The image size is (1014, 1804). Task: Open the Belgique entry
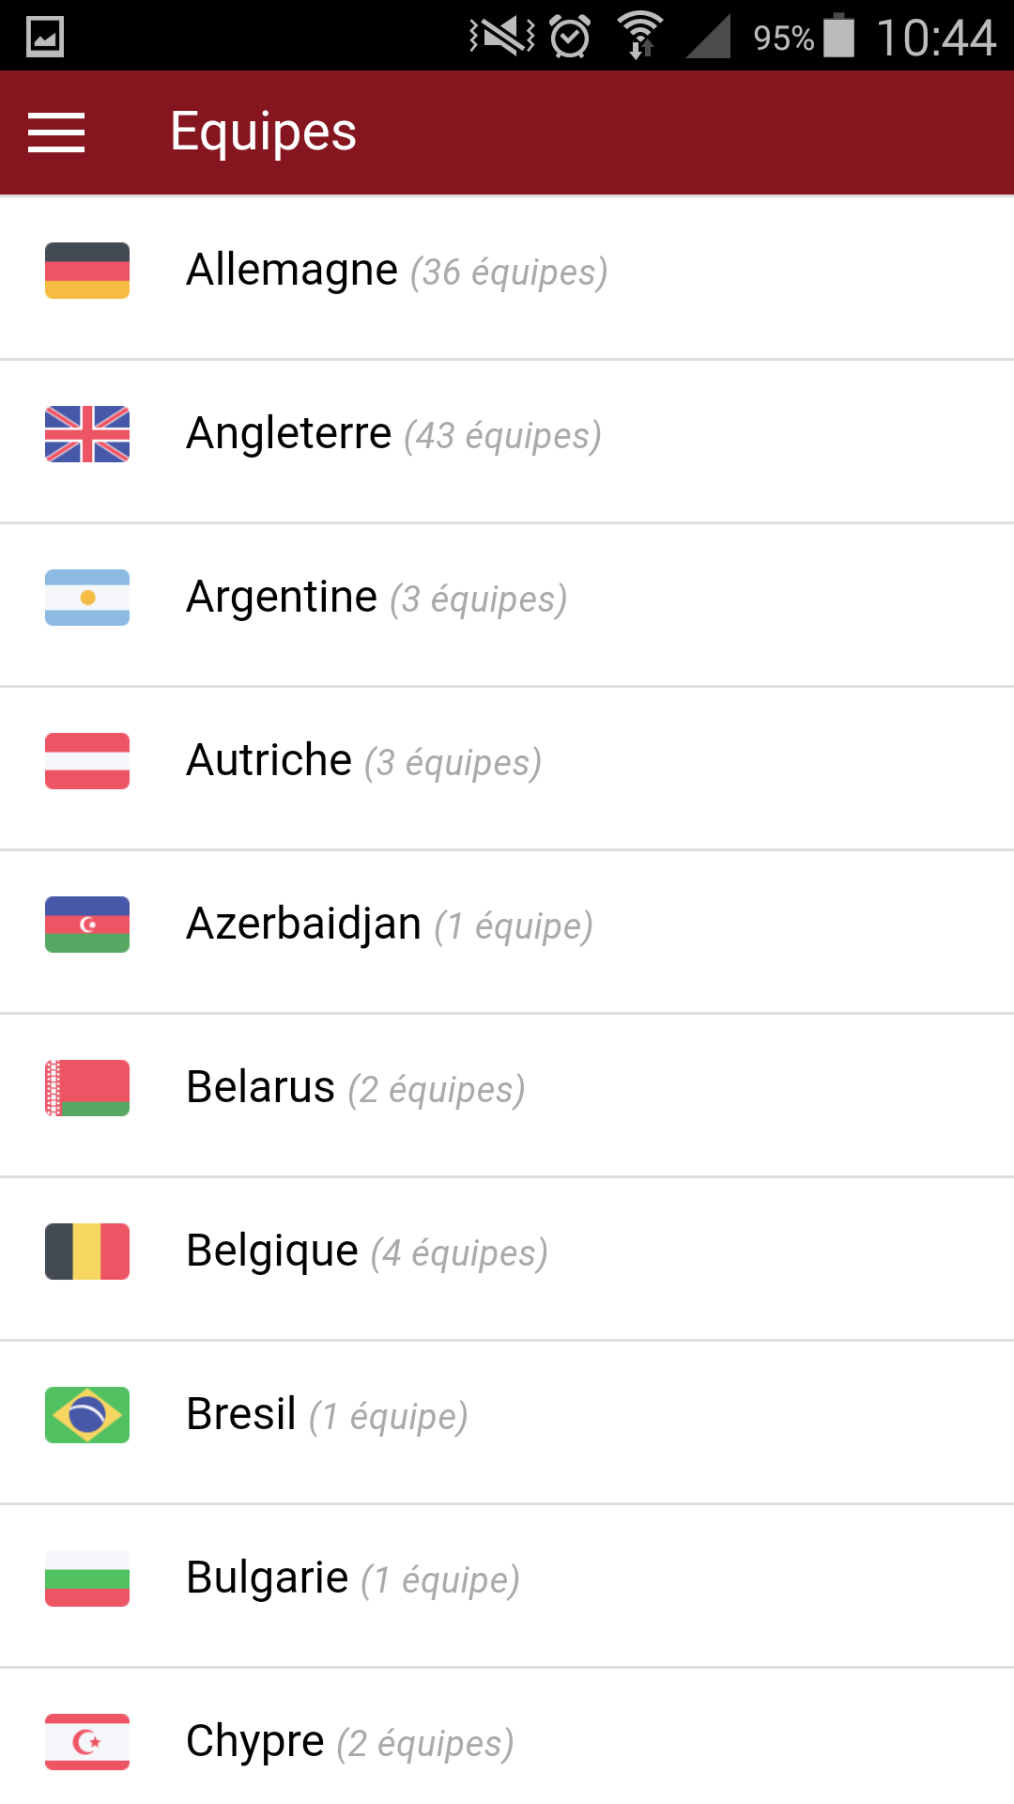tap(507, 1259)
